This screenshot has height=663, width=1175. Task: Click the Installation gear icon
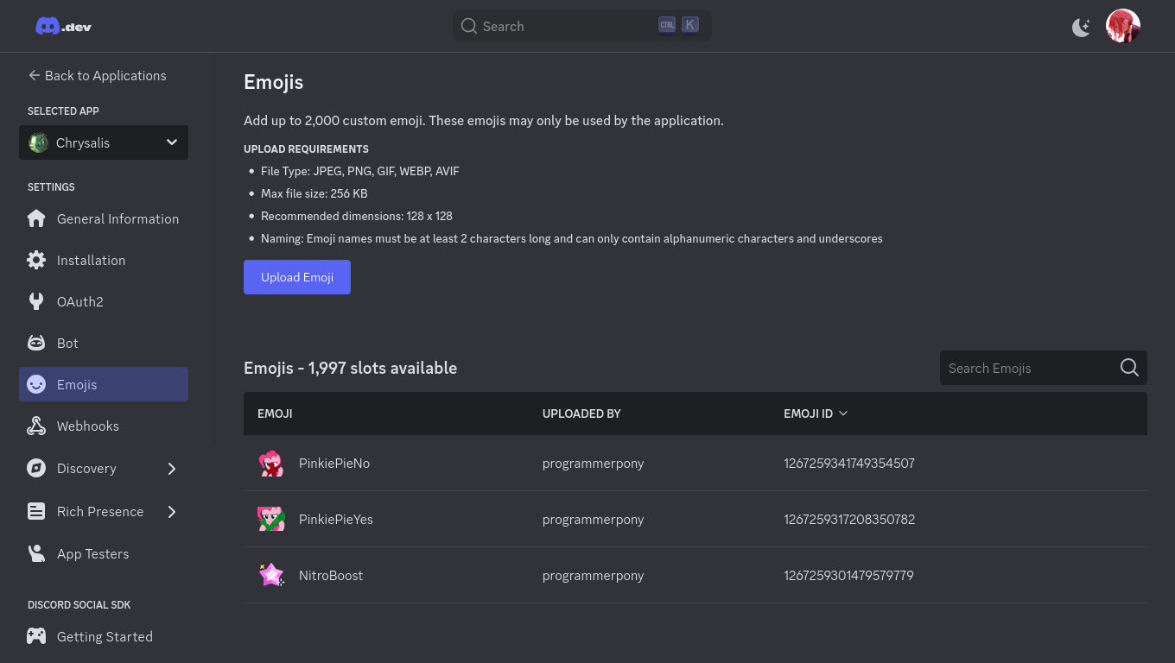point(36,260)
